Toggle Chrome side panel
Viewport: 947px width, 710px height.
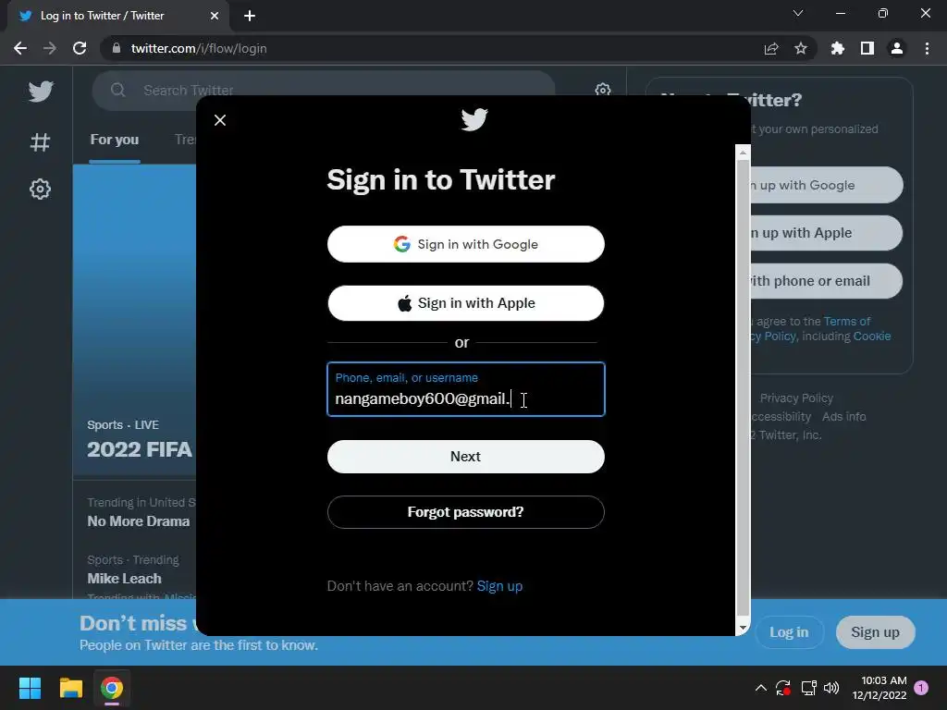coord(867,48)
